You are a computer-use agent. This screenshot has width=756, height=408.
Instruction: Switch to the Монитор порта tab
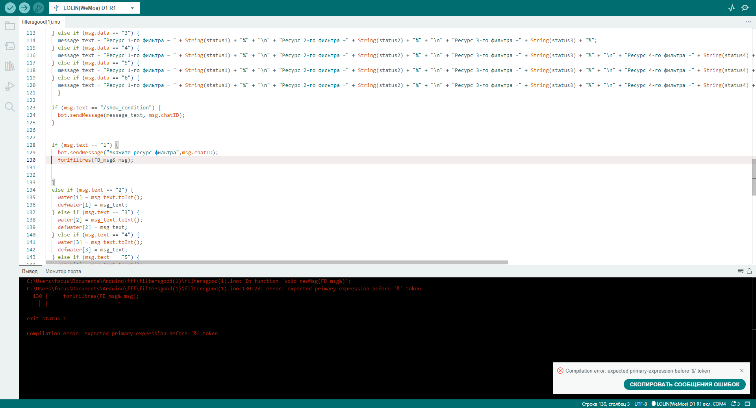pos(63,271)
